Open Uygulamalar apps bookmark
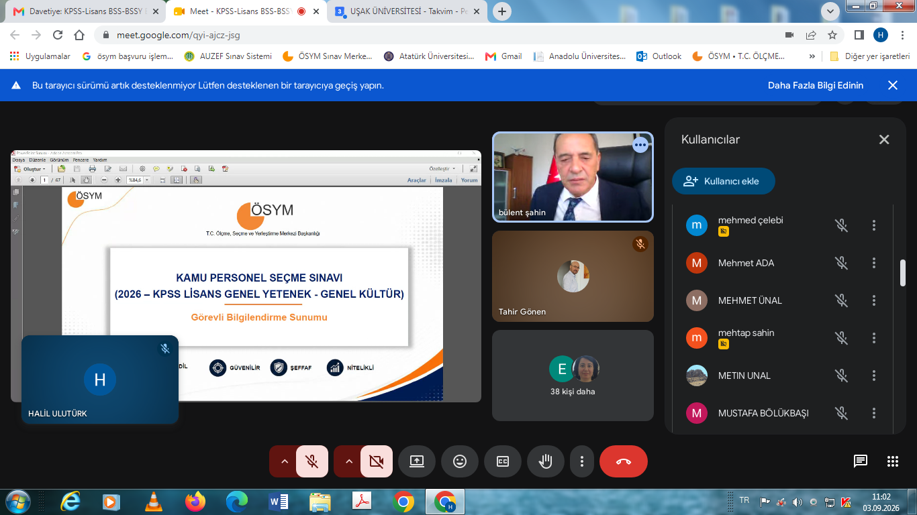This screenshot has height=515, width=917. pyautogui.click(x=40, y=56)
